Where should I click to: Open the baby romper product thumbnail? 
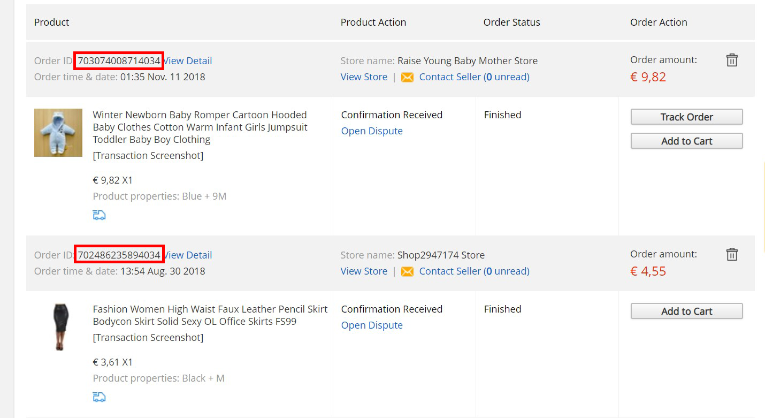pos(58,133)
